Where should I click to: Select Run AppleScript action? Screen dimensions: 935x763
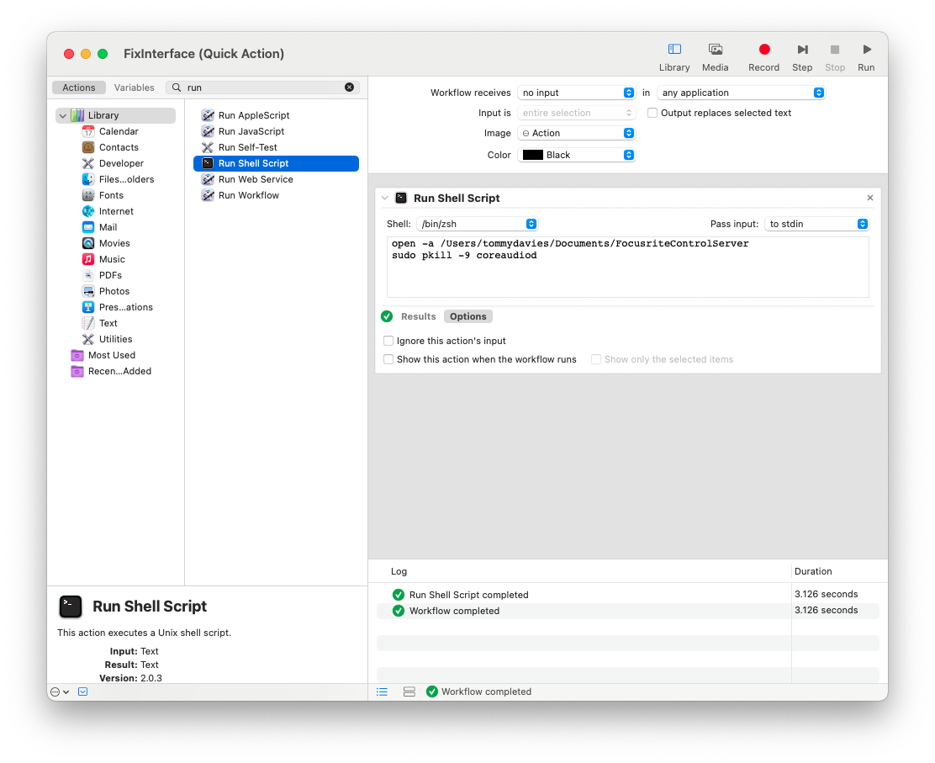tap(276, 115)
